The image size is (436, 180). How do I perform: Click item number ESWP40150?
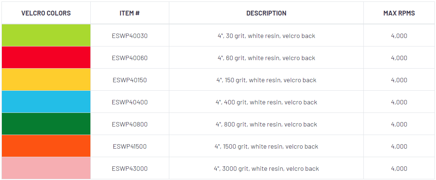(130, 80)
